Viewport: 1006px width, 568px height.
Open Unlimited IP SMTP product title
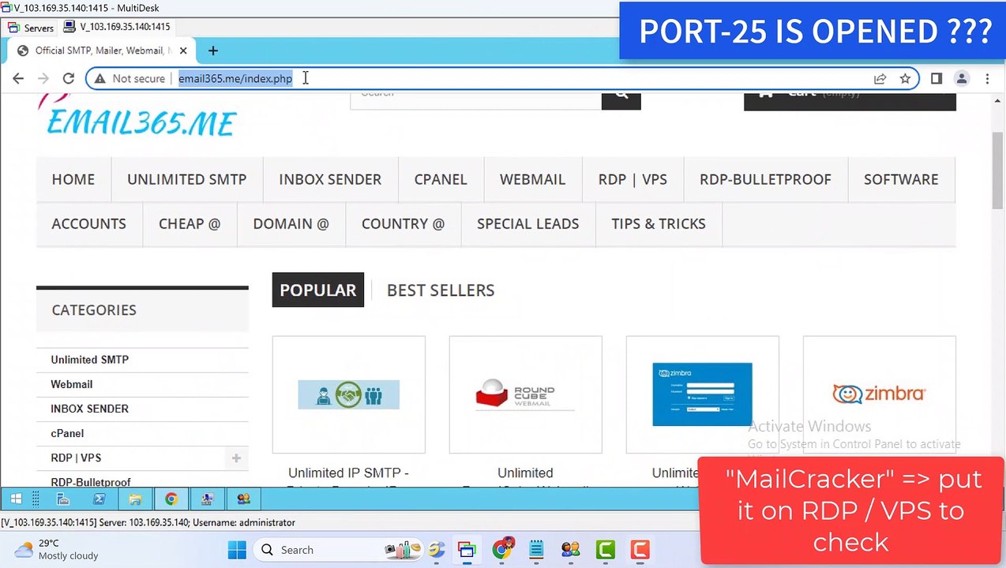click(x=348, y=473)
